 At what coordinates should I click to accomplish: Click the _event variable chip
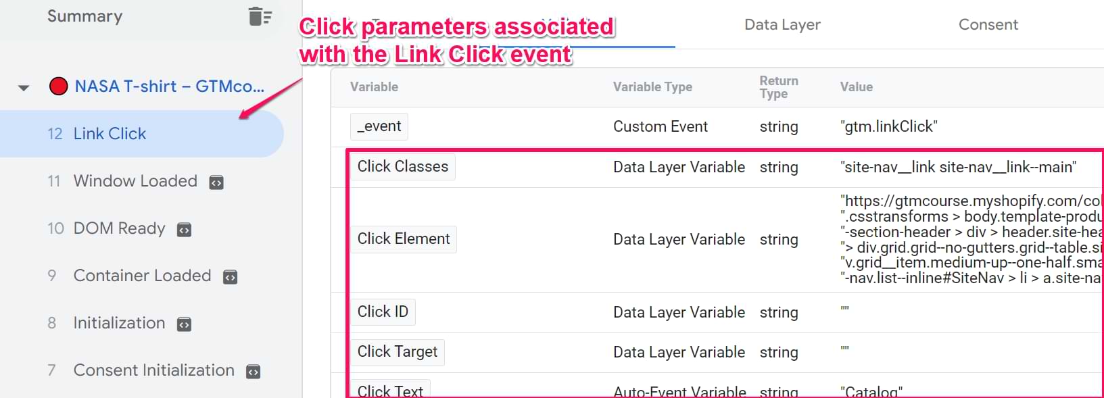(379, 126)
